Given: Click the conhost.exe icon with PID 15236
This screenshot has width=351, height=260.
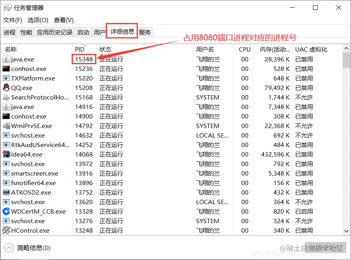Looking at the screenshot, I should (6, 69).
